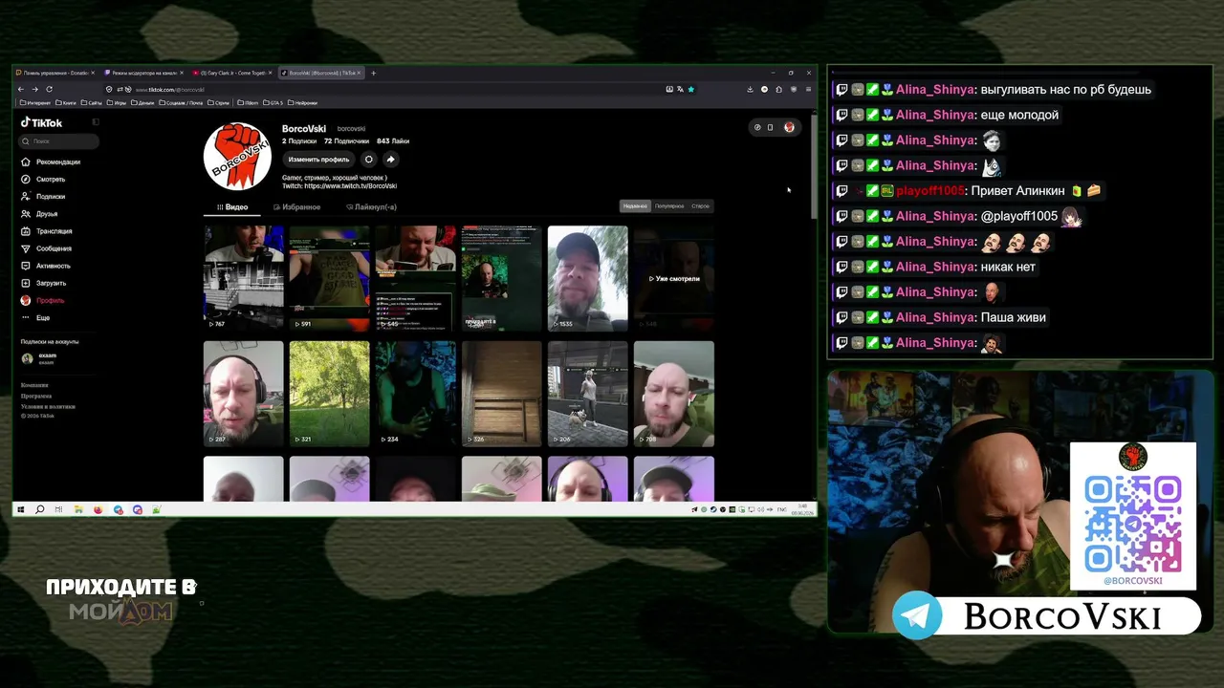
Task: Reload the TikTok page
Action: coord(50,89)
